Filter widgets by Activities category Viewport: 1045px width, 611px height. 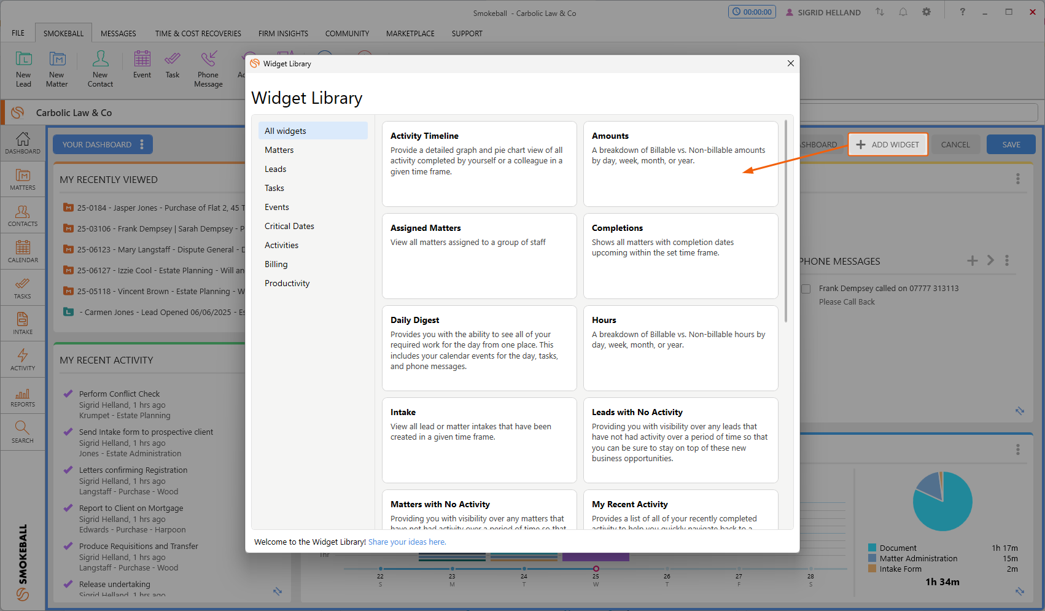click(x=313, y=245)
